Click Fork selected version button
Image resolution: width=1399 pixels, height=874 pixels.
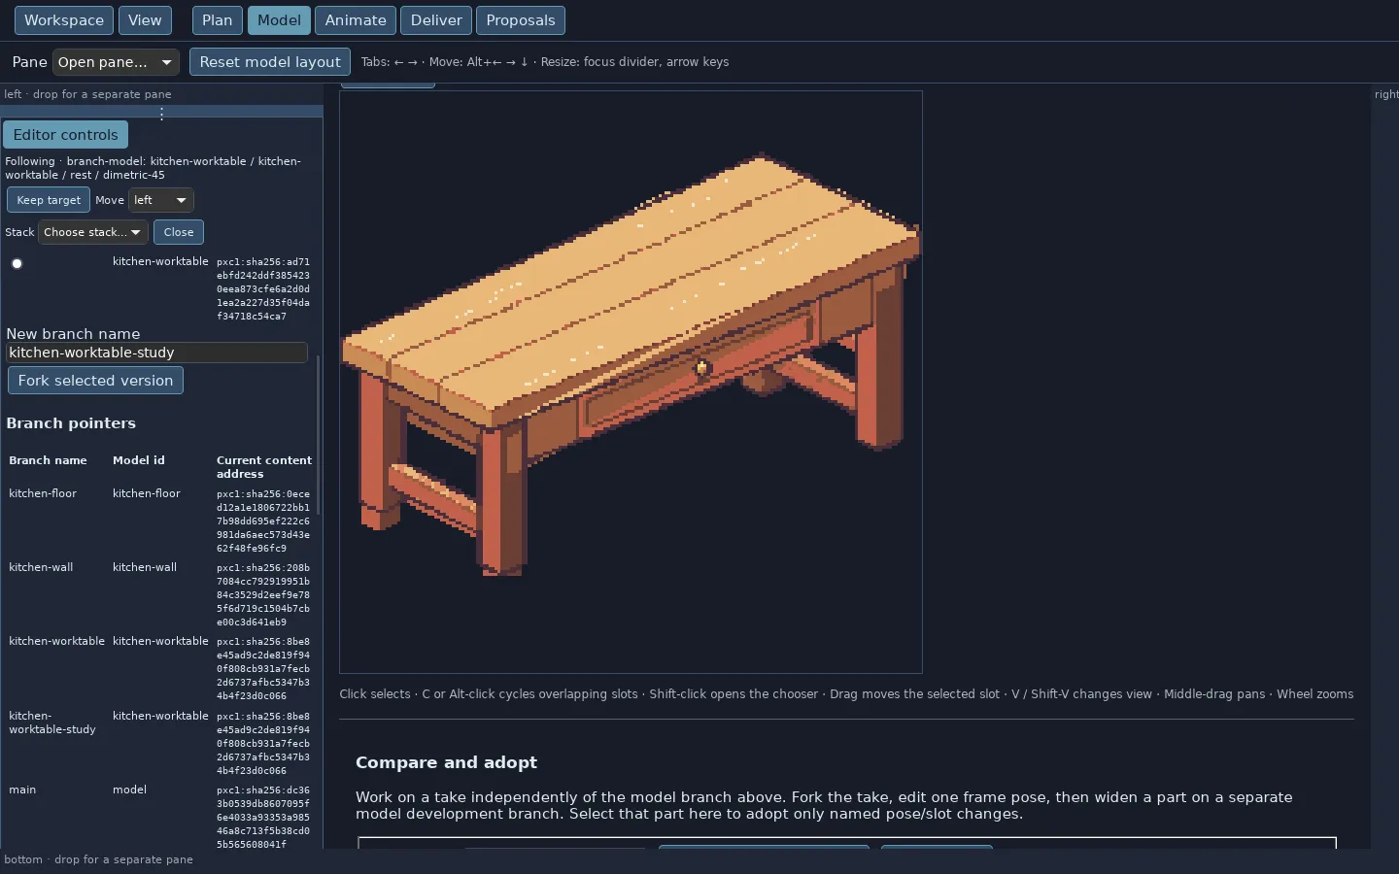(x=95, y=381)
